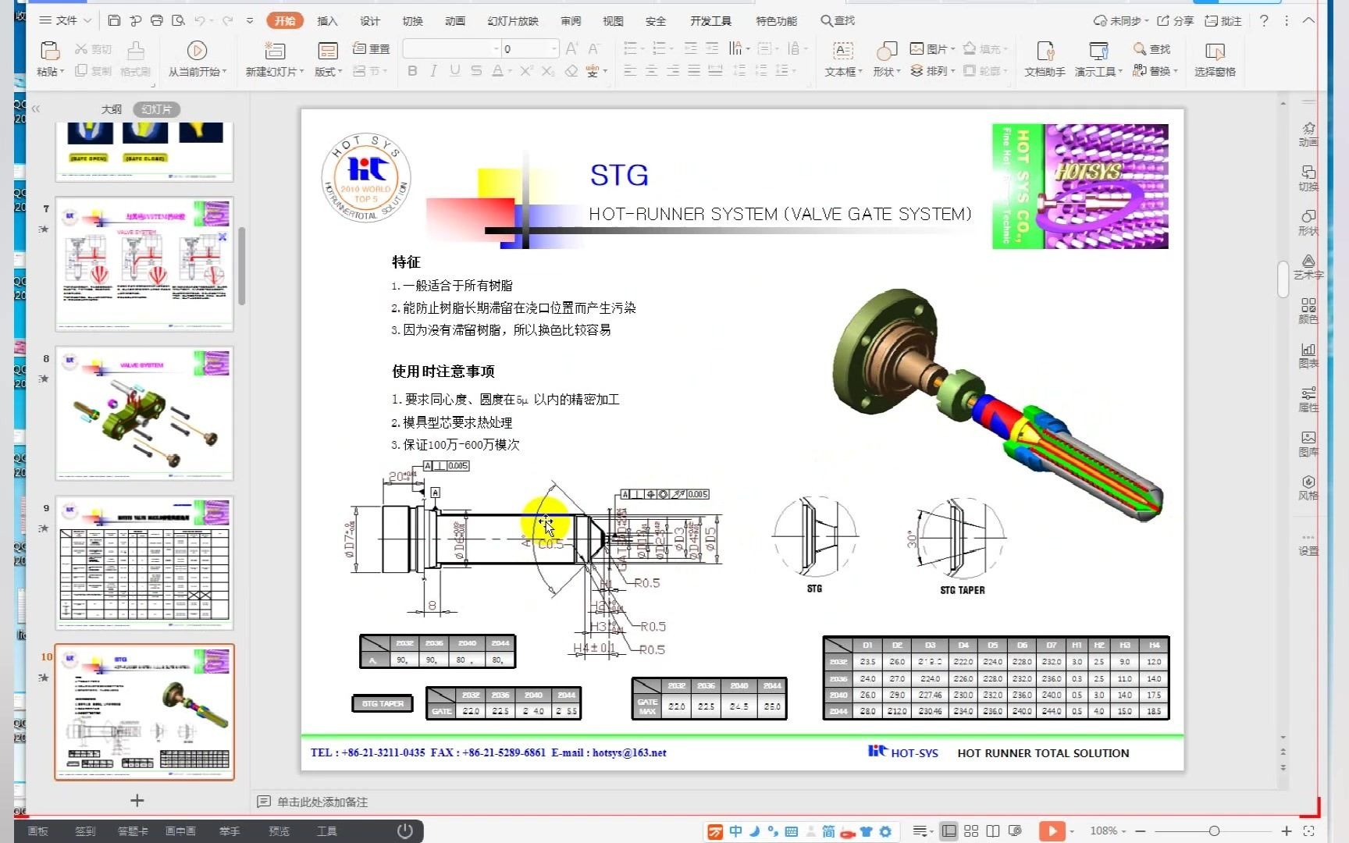
Task: Click the 分享 share button
Action: [x=1177, y=21]
